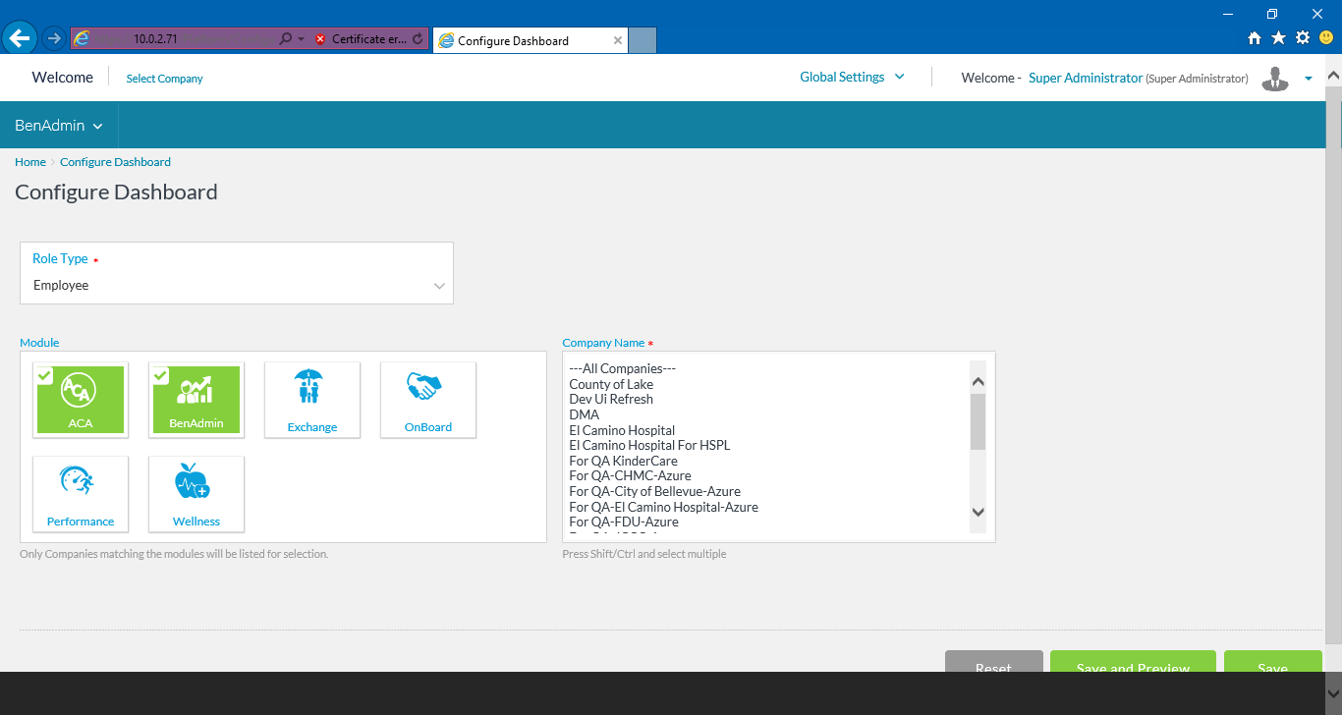1342x715 pixels.
Task: Open the Role Type dropdown
Action: (x=237, y=286)
